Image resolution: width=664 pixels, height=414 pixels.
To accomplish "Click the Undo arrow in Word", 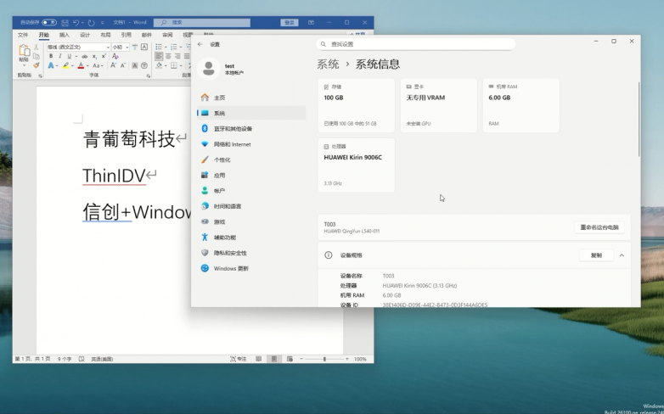I will pos(76,22).
